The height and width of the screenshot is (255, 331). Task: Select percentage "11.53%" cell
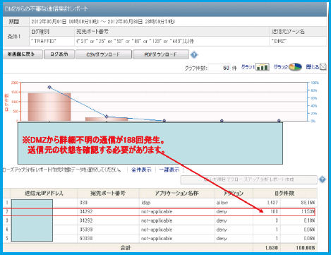coord(308,211)
